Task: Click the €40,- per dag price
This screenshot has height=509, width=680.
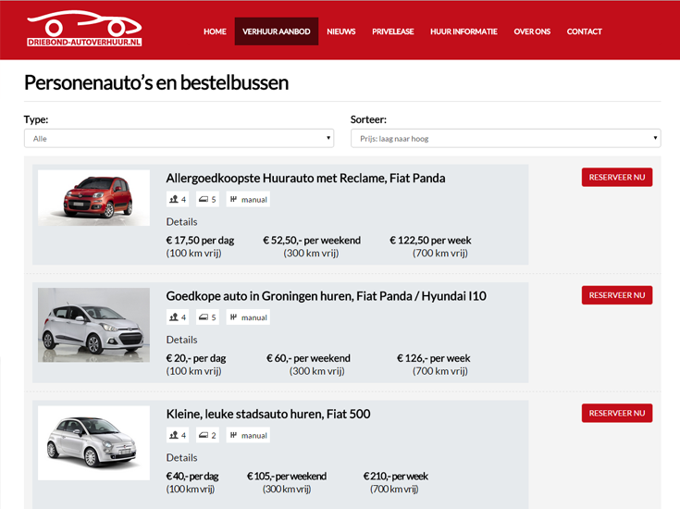Action: click(192, 477)
